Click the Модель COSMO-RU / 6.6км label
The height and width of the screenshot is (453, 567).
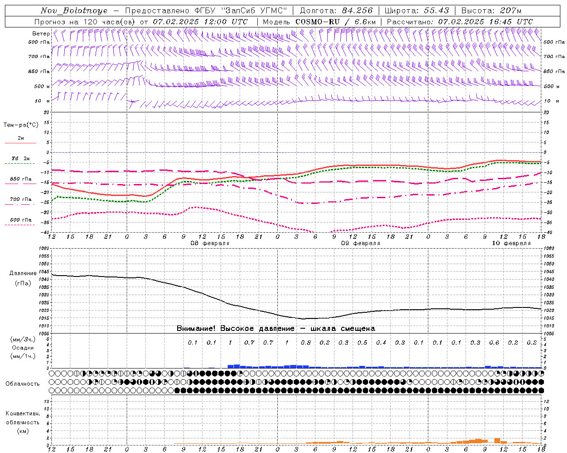[319, 22]
